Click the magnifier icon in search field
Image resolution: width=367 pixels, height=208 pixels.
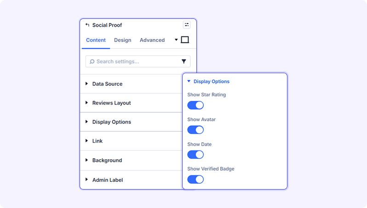[92, 61]
